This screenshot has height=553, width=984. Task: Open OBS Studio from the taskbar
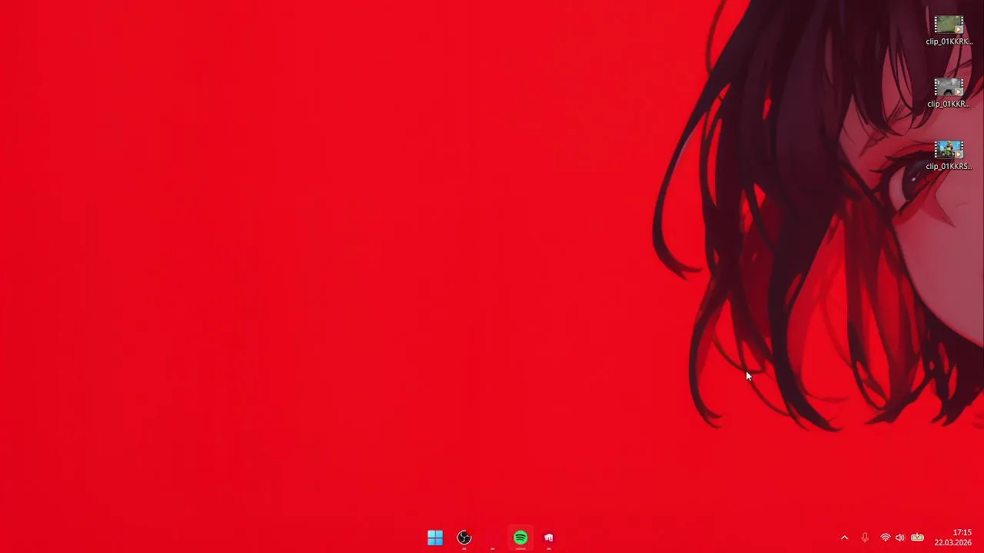point(464,538)
